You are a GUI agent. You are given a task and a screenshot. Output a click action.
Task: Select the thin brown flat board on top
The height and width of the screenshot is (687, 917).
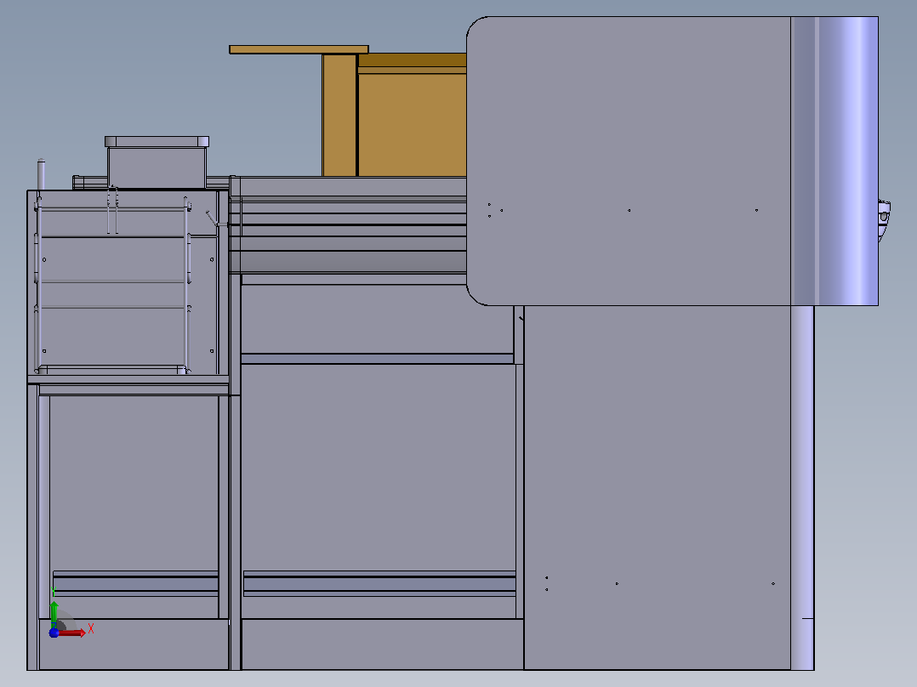[x=299, y=49]
